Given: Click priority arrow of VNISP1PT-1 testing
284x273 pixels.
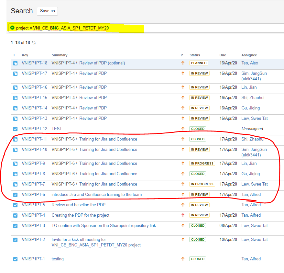Looking at the screenshot, I should 183,259.
